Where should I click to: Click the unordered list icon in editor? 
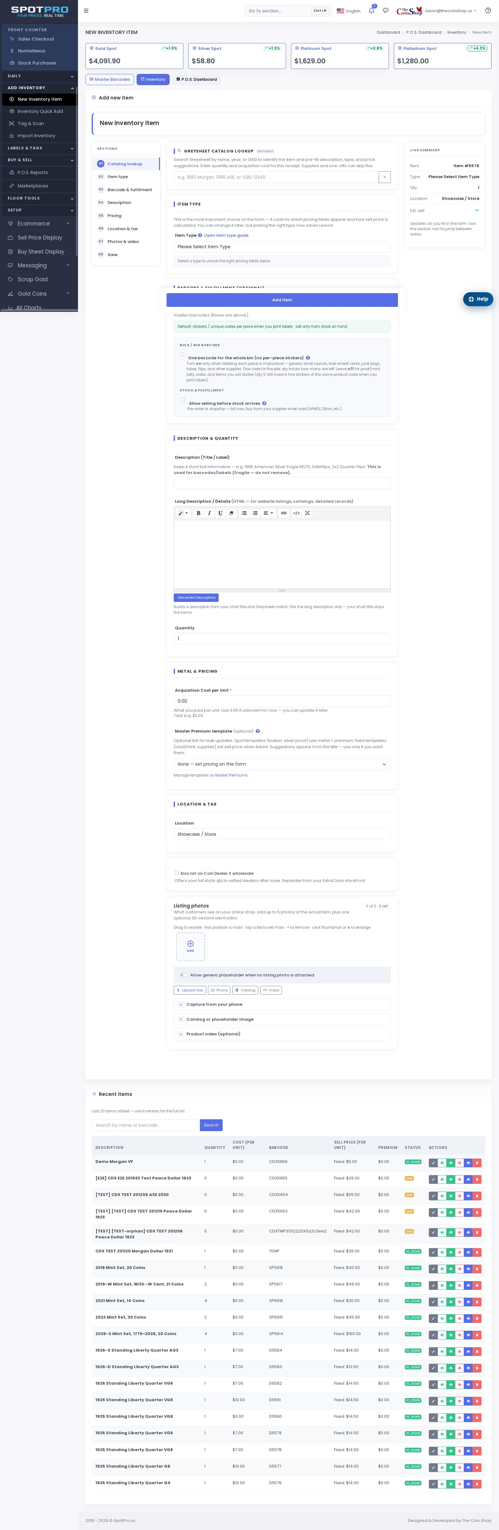point(244,513)
